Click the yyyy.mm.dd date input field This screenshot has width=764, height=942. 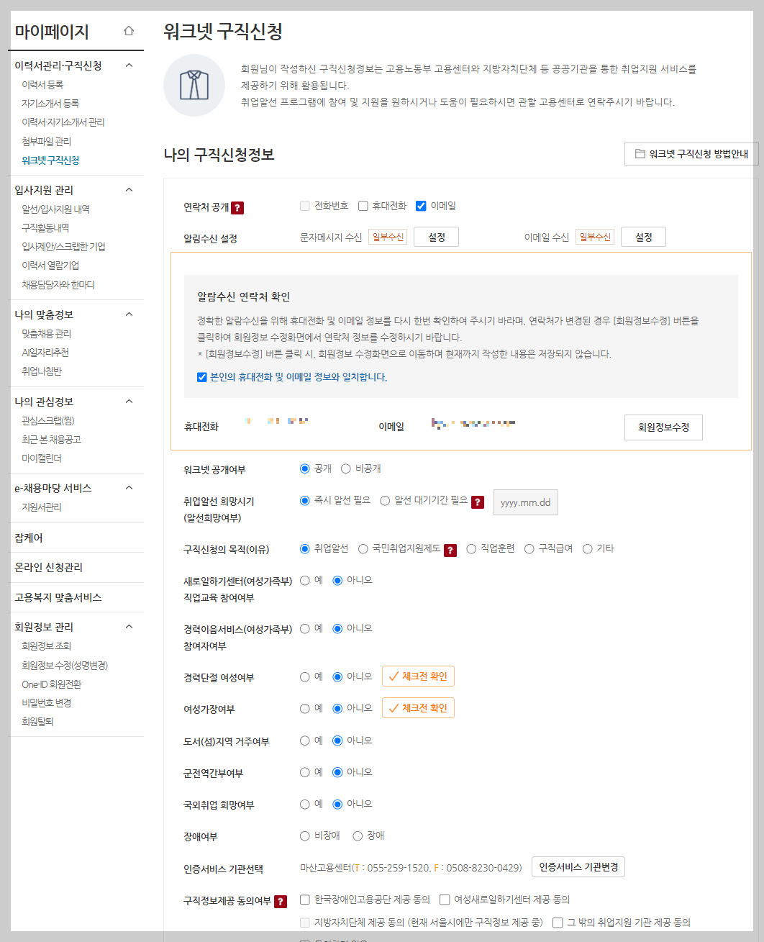[526, 502]
